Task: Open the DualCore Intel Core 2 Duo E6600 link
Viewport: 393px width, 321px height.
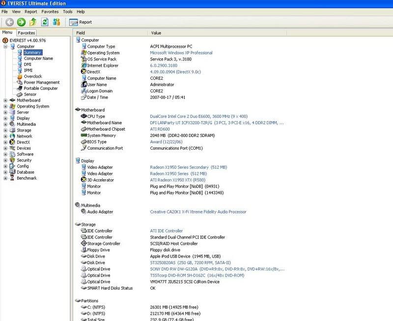Action: point(199,116)
